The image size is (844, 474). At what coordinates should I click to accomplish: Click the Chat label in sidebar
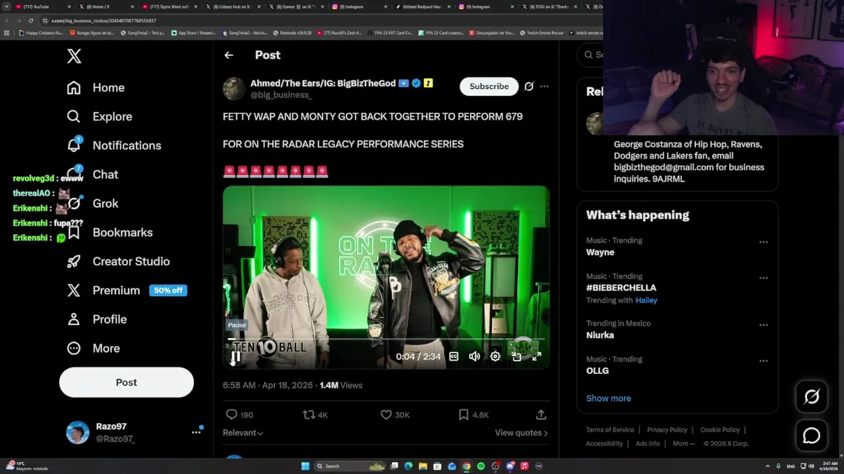105,174
